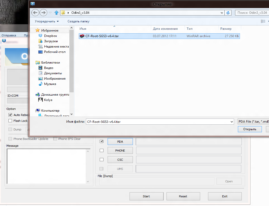
Task: Check the CSC file checkbox
Action: (101, 159)
